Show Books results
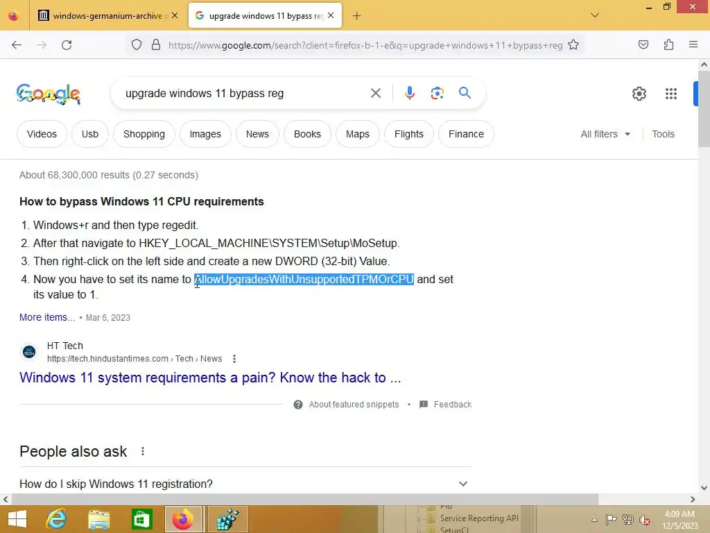 pos(307,134)
